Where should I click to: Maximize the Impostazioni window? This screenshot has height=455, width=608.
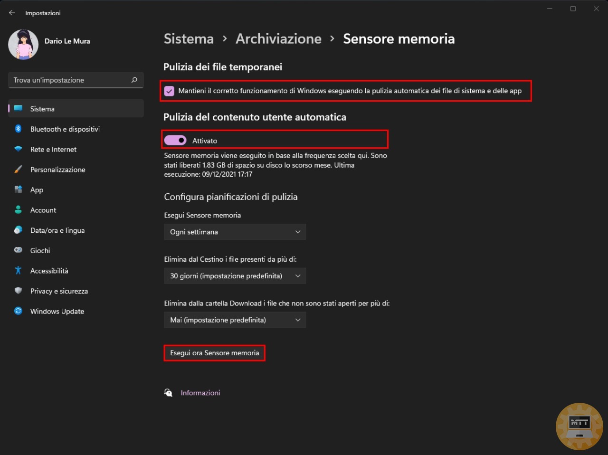click(573, 9)
